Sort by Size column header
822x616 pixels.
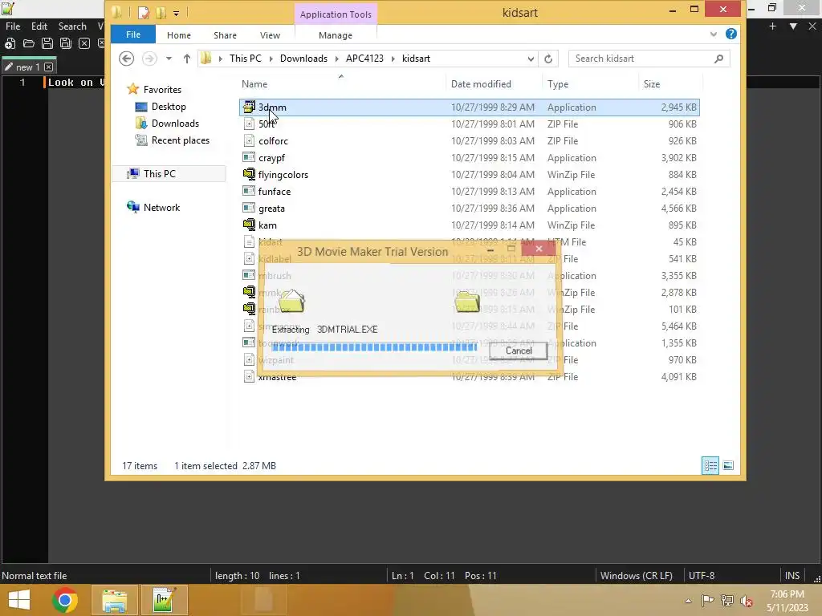(652, 83)
